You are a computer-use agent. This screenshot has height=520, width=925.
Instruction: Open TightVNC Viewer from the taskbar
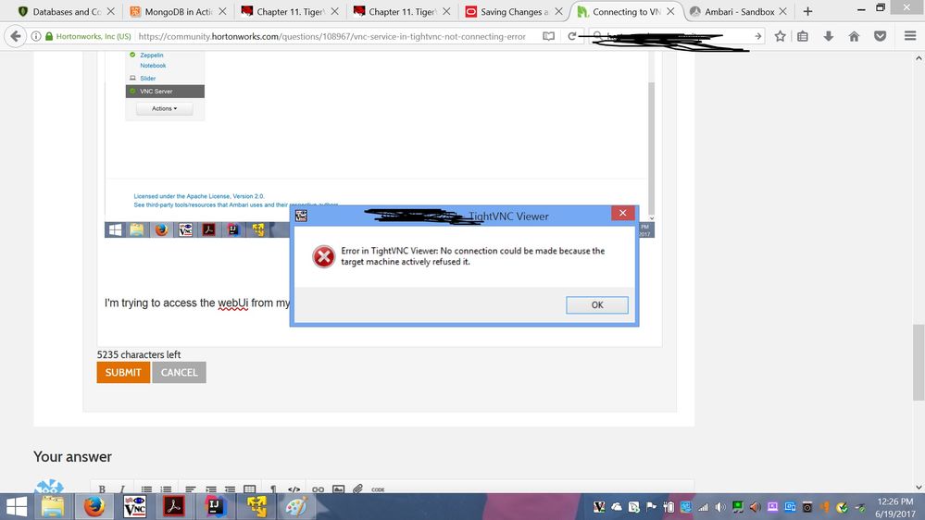pyautogui.click(x=134, y=506)
